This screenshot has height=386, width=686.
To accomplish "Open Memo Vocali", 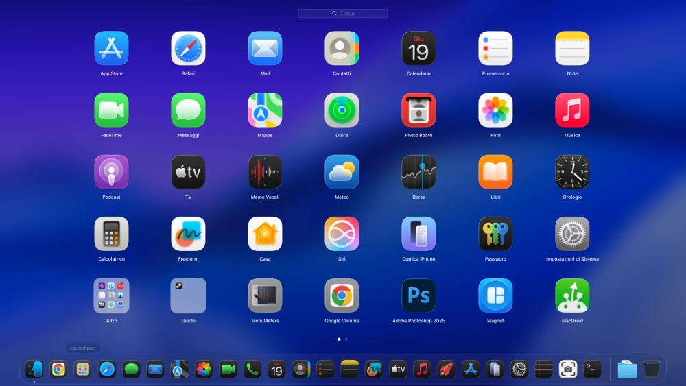I will click(265, 172).
